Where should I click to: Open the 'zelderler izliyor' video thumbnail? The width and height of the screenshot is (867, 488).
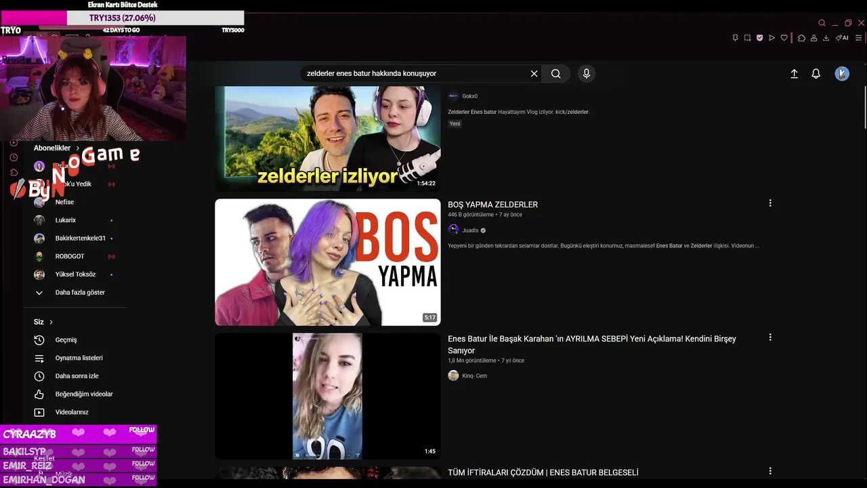click(328, 138)
